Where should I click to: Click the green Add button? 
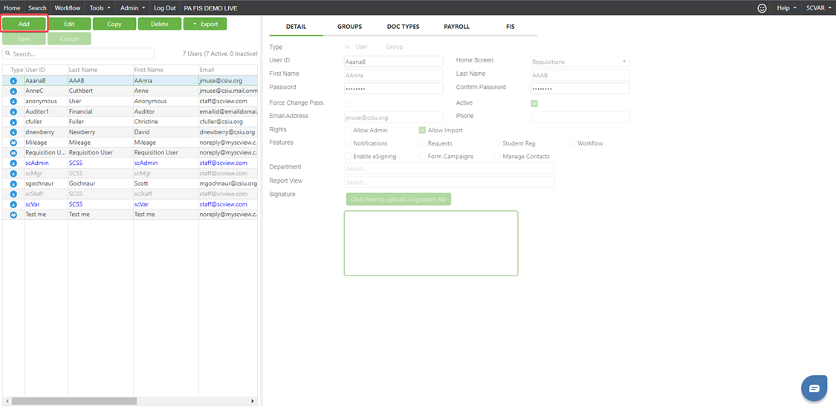click(24, 24)
